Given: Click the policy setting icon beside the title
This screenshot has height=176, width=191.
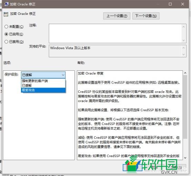Looking at the screenshot, I should click(x=6, y=14).
